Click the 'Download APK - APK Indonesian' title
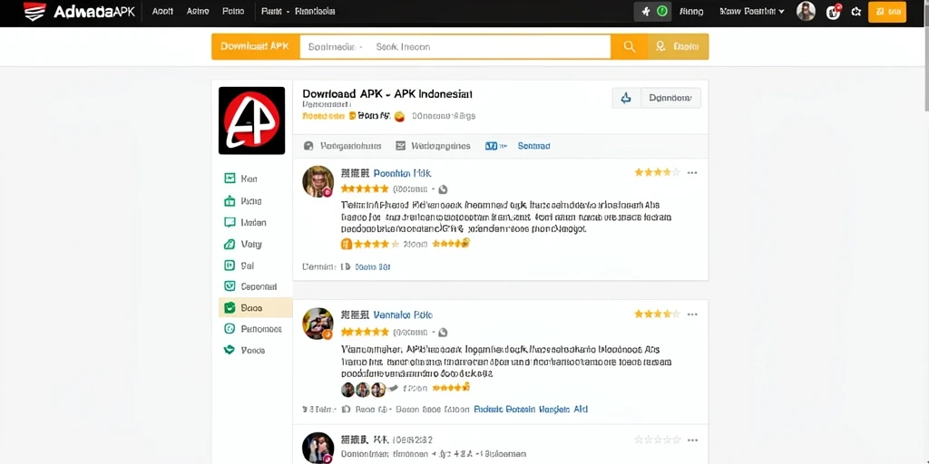This screenshot has height=464, width=929. tap(387, 93)
